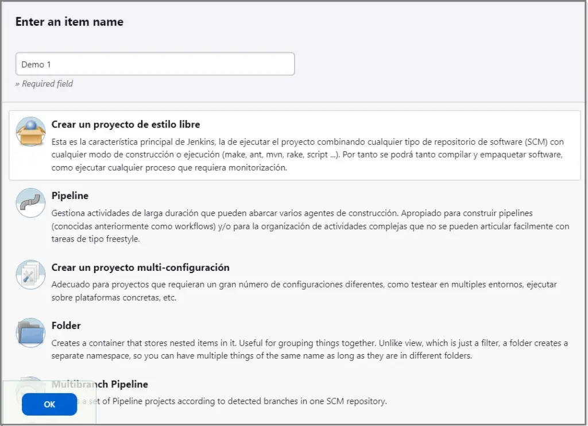Choose the Multibranch Pipeline title
The width and height of the screenshot is (588, 426).
(x=100, y=384)
